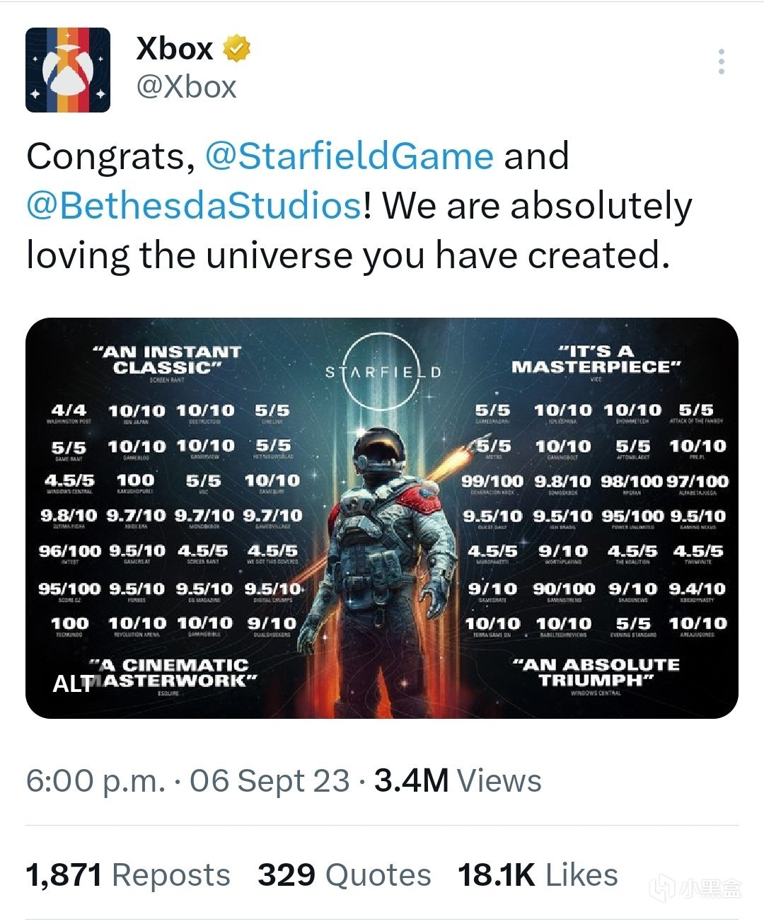Open the @StarfieldGame mention
The width and height of the screenshot is (764, 924).
349,156
